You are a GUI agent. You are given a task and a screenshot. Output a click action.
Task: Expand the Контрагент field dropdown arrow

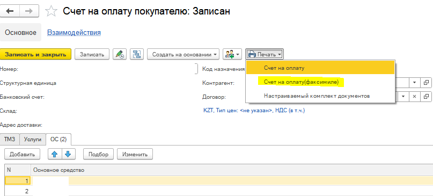414,82
